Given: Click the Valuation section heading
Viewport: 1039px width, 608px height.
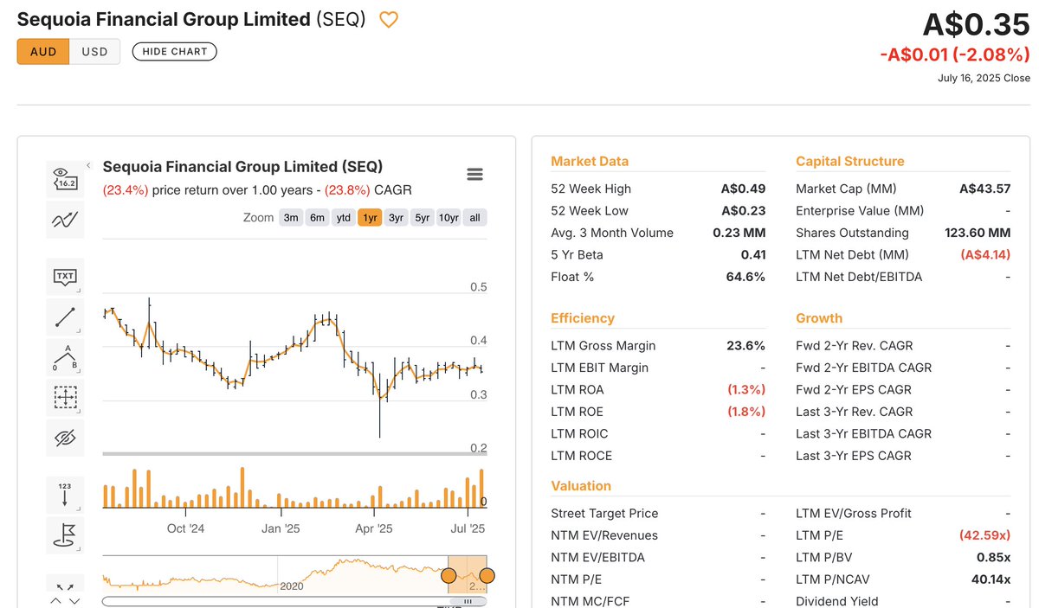Looking at the screenshot, I should click(581, 486).
